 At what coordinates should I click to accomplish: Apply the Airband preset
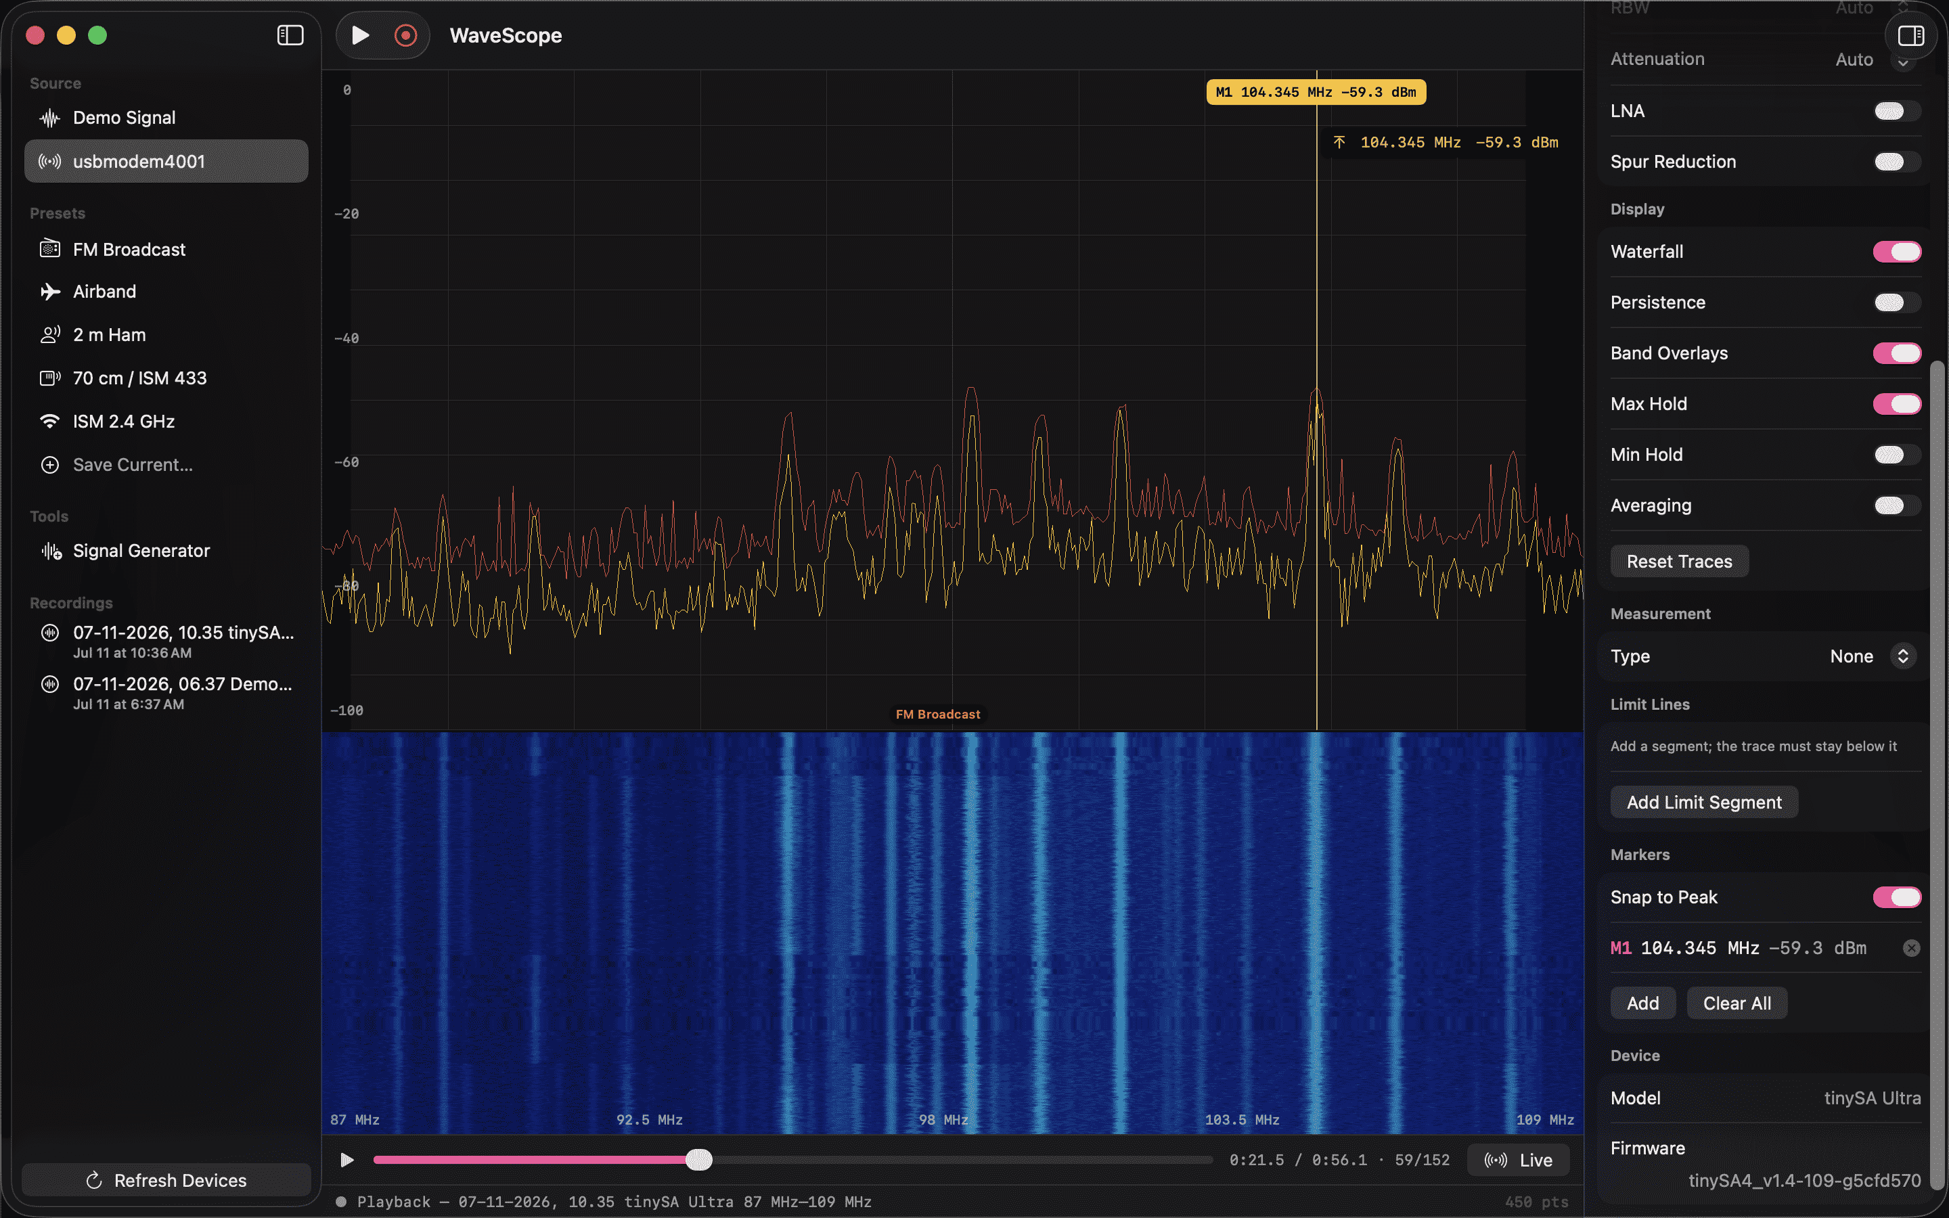click(x=166, y=292)
